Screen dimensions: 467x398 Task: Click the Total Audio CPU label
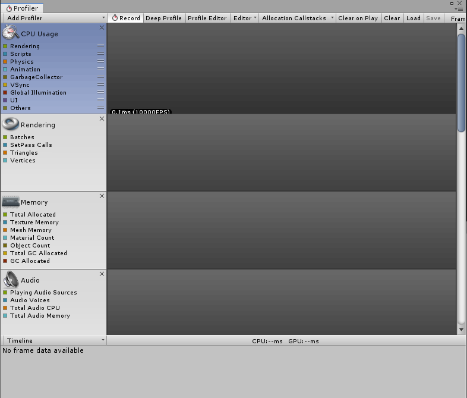pos(35,308)
